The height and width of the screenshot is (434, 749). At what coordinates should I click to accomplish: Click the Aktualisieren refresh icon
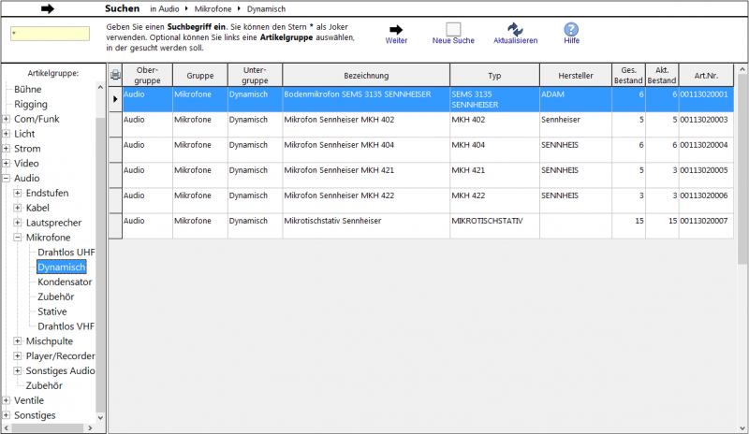coord(515,29)
